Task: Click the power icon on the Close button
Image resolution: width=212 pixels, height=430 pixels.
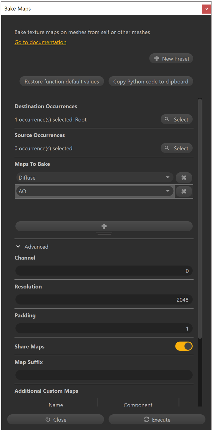Action: click(48, 419)
